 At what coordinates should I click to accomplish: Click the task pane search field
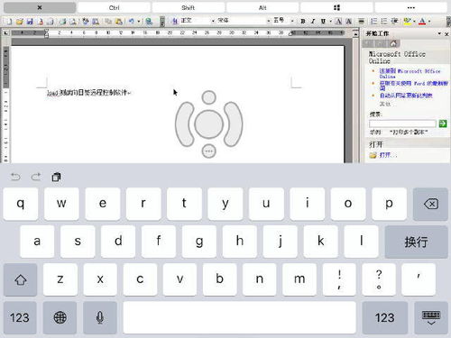pyautogui.click(x=402, y=123)
